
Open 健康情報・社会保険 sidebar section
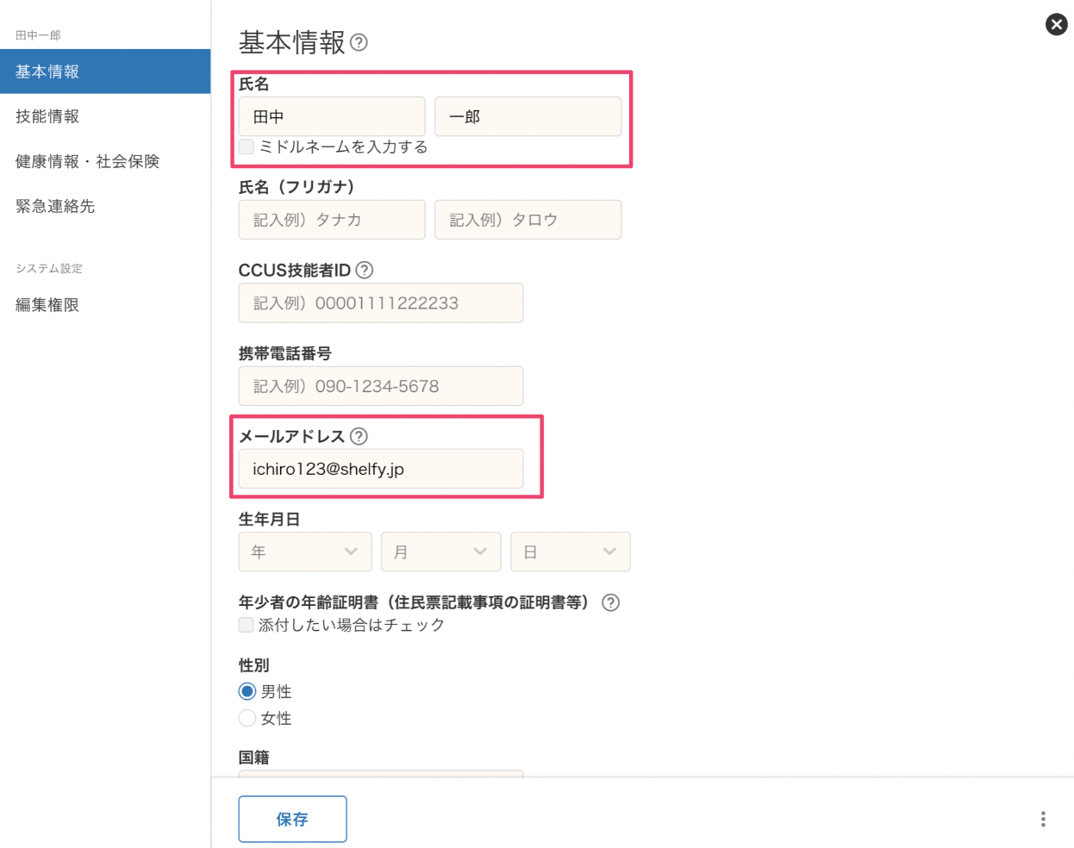pos(87,161)
